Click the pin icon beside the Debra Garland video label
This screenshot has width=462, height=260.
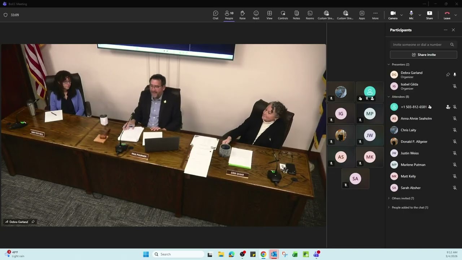(33, 222)
